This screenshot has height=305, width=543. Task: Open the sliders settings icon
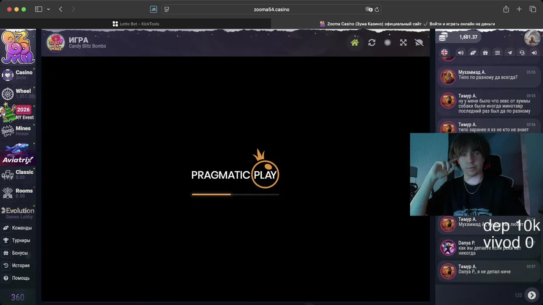(x=498, y=53)
